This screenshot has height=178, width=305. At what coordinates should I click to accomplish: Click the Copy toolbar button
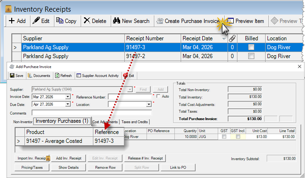coord(66,21)
